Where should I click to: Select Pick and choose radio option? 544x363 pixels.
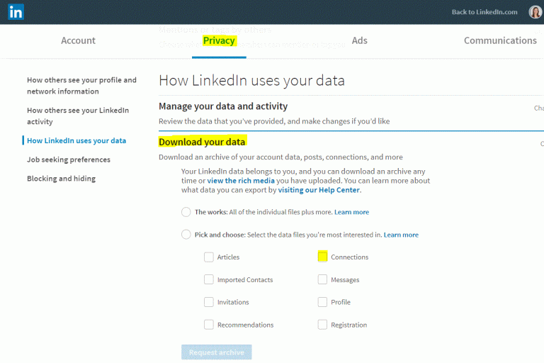click(186, 235)
